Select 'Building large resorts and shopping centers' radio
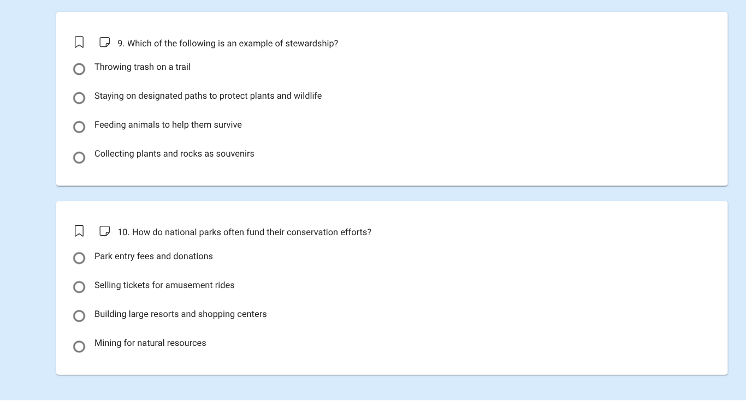 click(x=79, y=316)
